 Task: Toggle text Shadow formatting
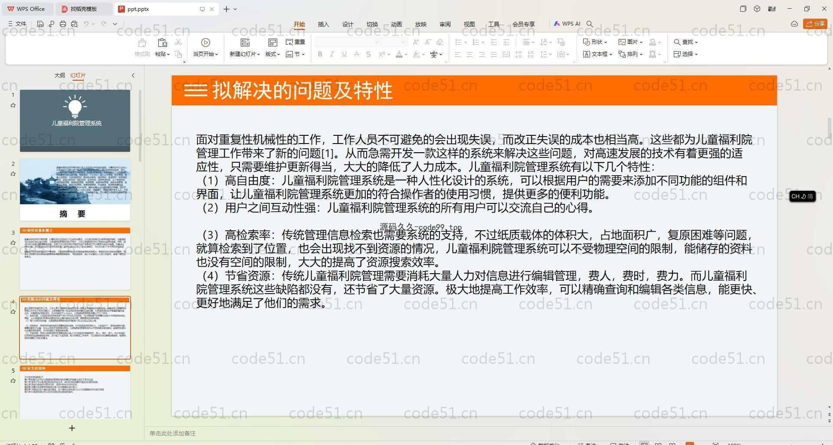[x=368, y=54]
